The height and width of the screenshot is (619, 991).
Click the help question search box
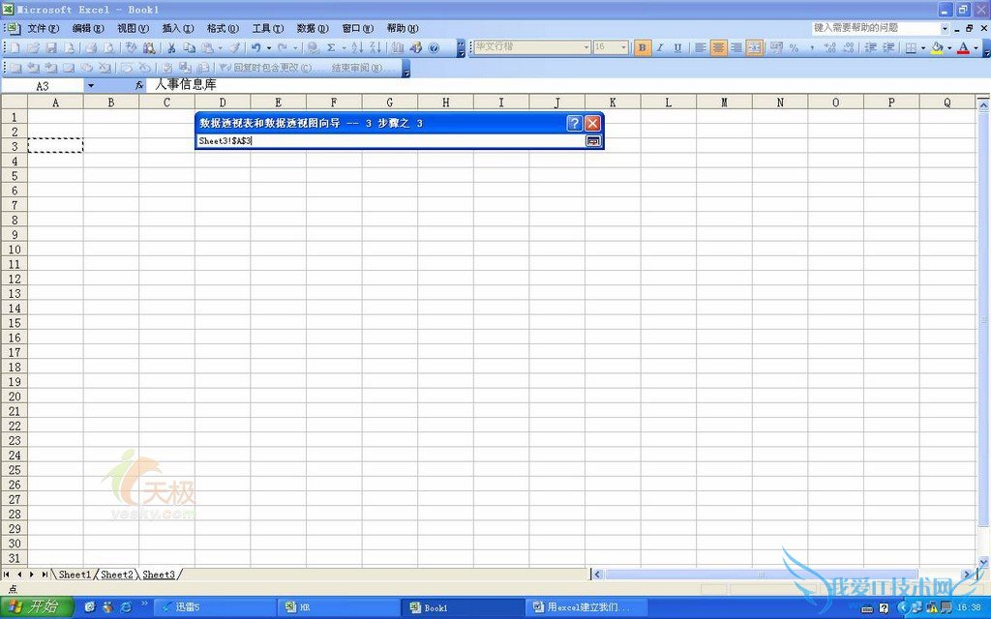point(875,28)
